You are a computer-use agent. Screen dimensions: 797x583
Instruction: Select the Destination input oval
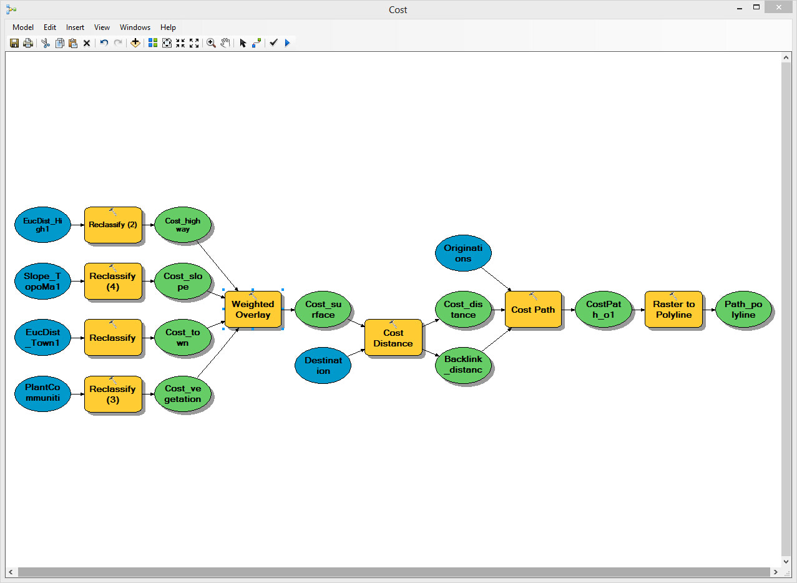coord(323,366)
